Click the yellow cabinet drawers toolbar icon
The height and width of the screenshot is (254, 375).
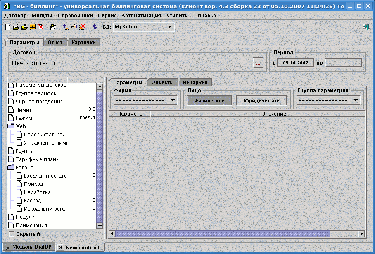click(33, 27)
